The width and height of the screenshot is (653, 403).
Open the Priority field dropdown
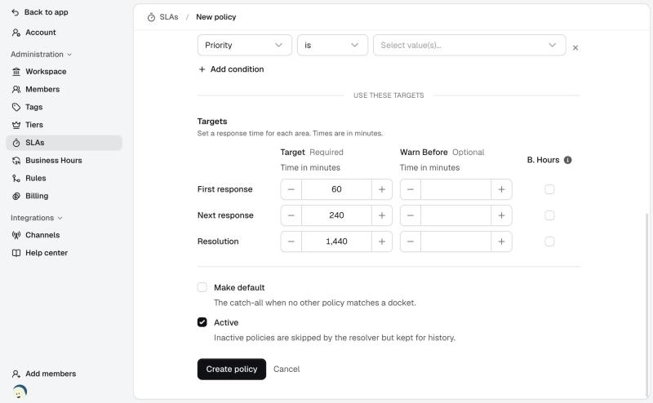(x=244, y=45)
